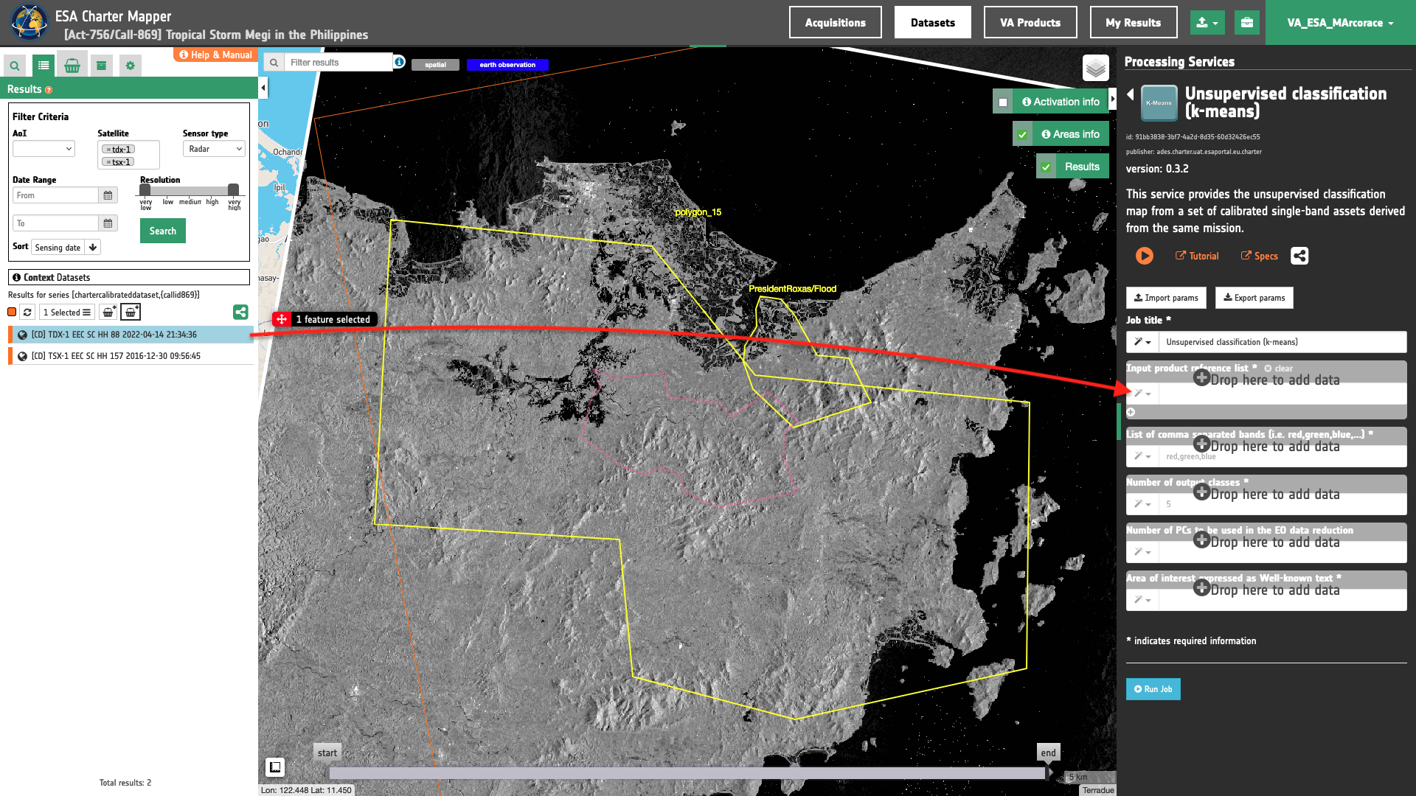The width and height of the screenshot is (1416, 796).
Task: Share the search results via green share icon
Action: [240, 313]
